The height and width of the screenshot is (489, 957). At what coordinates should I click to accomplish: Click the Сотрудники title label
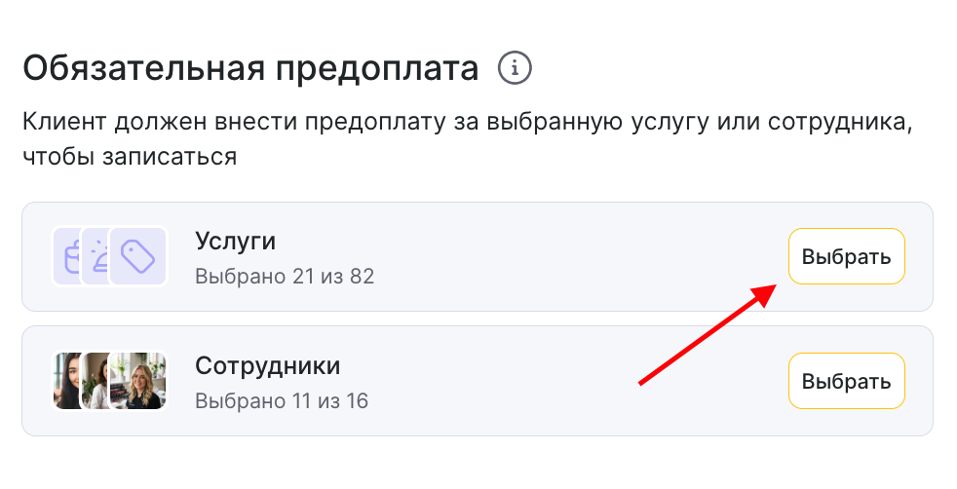(268, 365)
